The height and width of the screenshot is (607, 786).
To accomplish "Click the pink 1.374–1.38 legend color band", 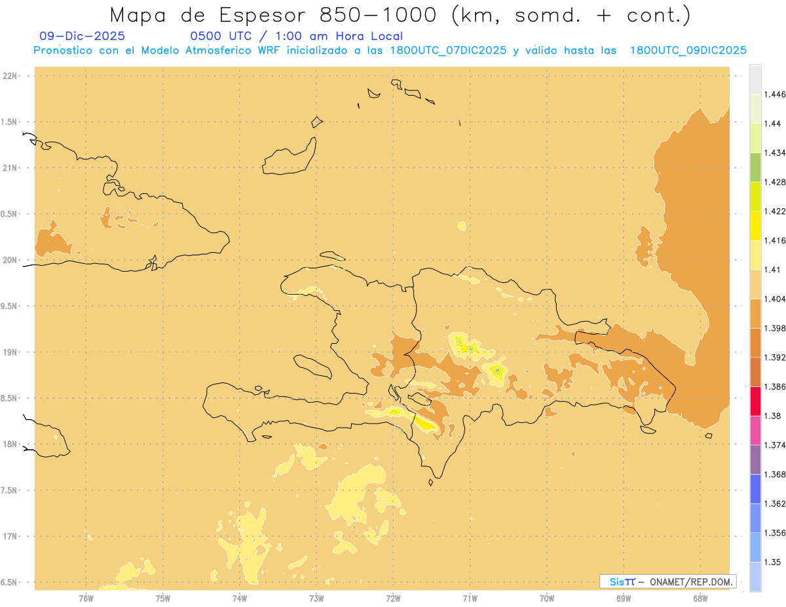I will pos(755,430).
